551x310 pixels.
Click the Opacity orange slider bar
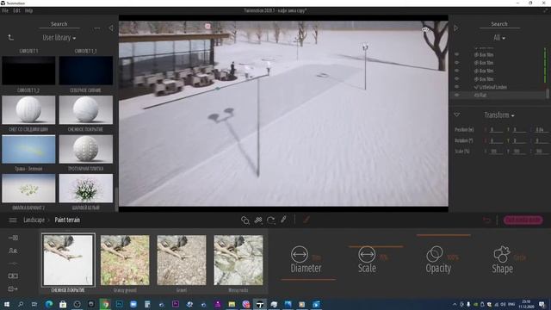coord(443,235)
